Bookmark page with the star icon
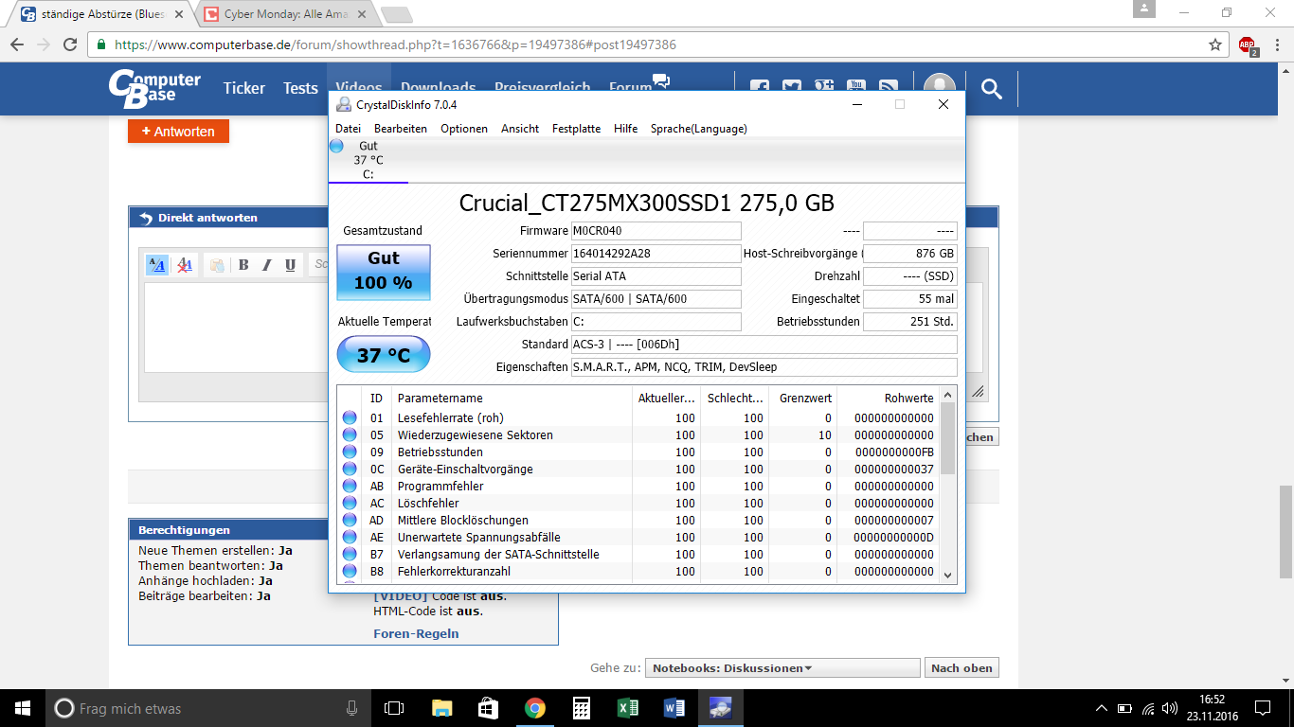1294x727 pixels. [x=1215, y=44]
